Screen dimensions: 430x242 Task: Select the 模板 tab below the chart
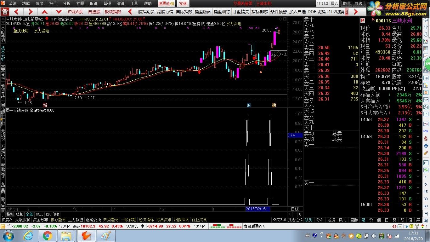pos(20,214)
